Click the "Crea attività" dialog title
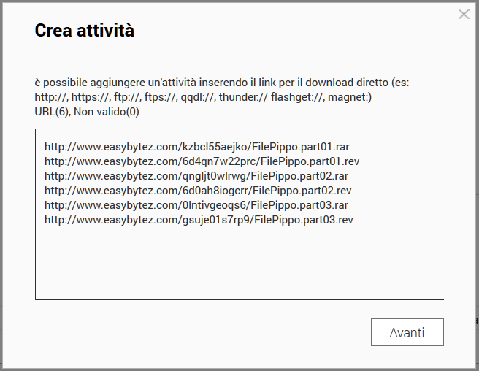This screenshot has width=479, height=371. (85, 31)
